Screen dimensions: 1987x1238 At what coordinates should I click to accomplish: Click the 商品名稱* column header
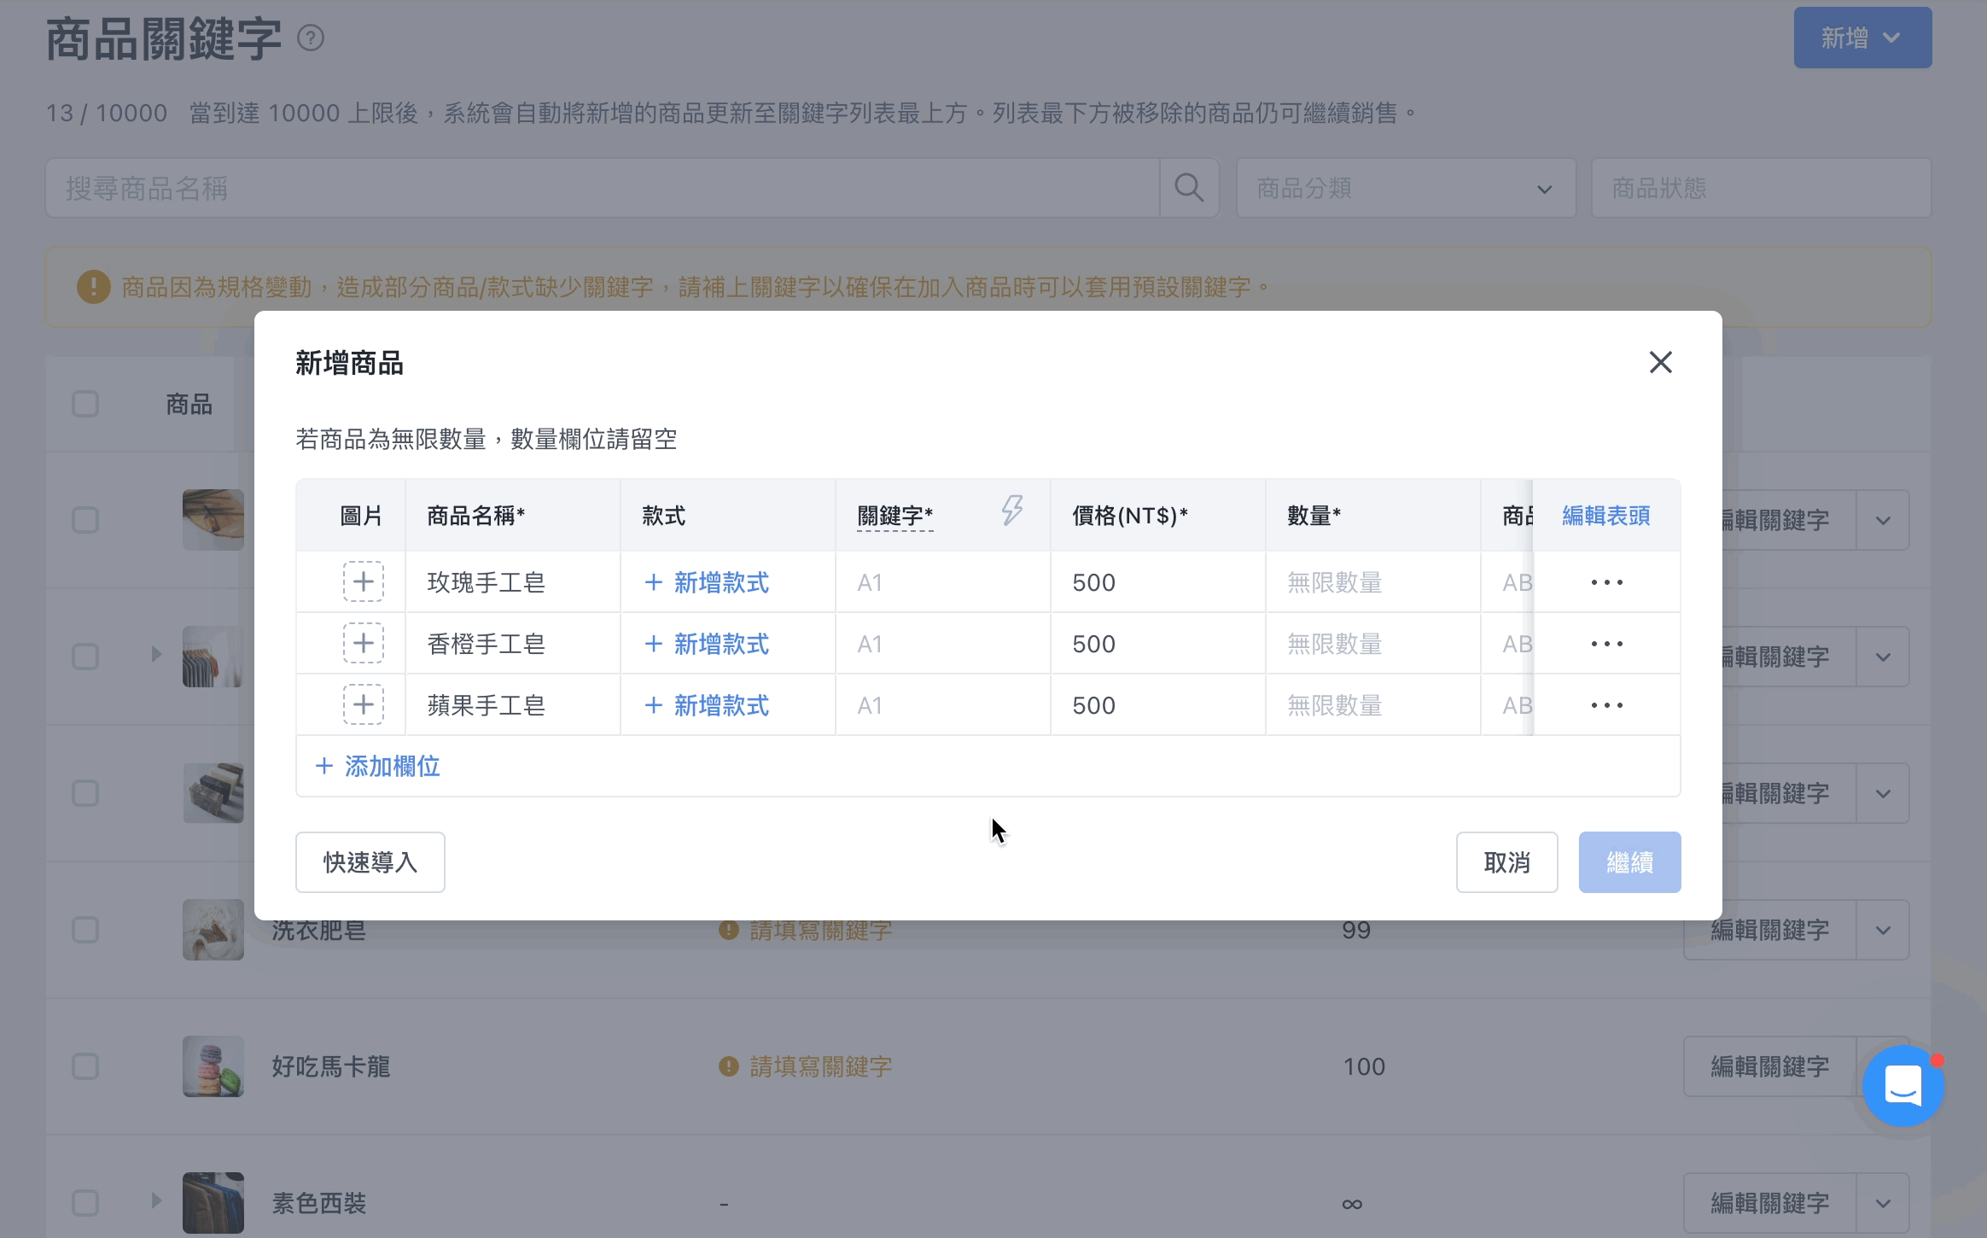click(512, 516)
